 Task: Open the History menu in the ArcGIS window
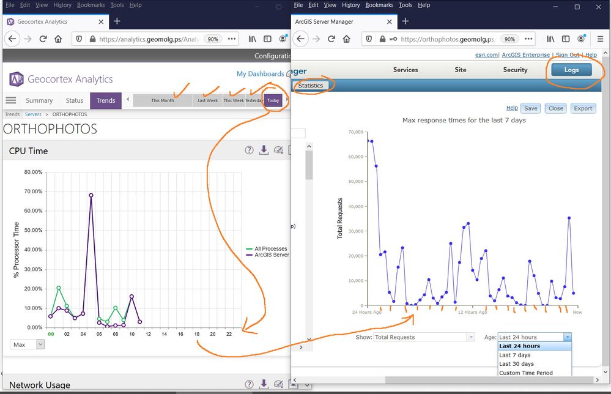point(350,5)
